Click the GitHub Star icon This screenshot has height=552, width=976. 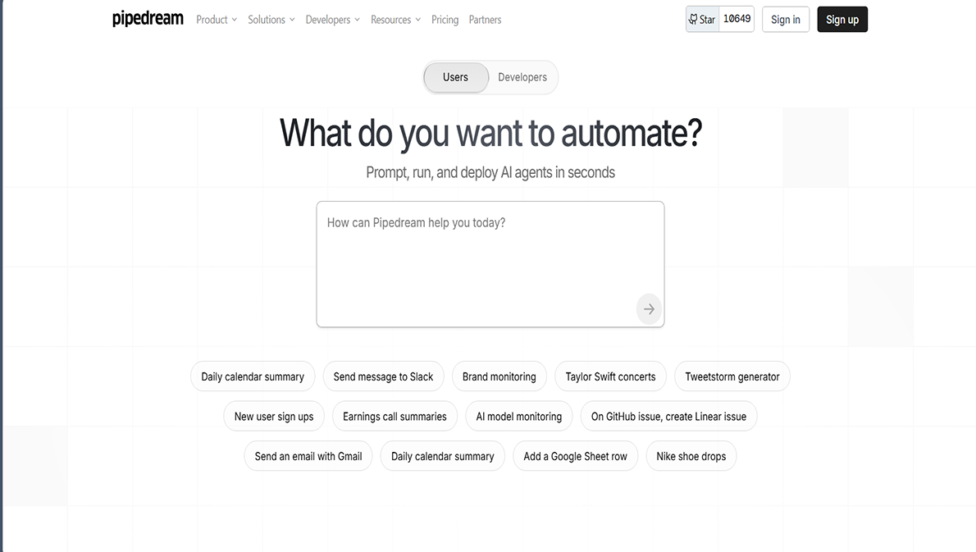[693, 20]
